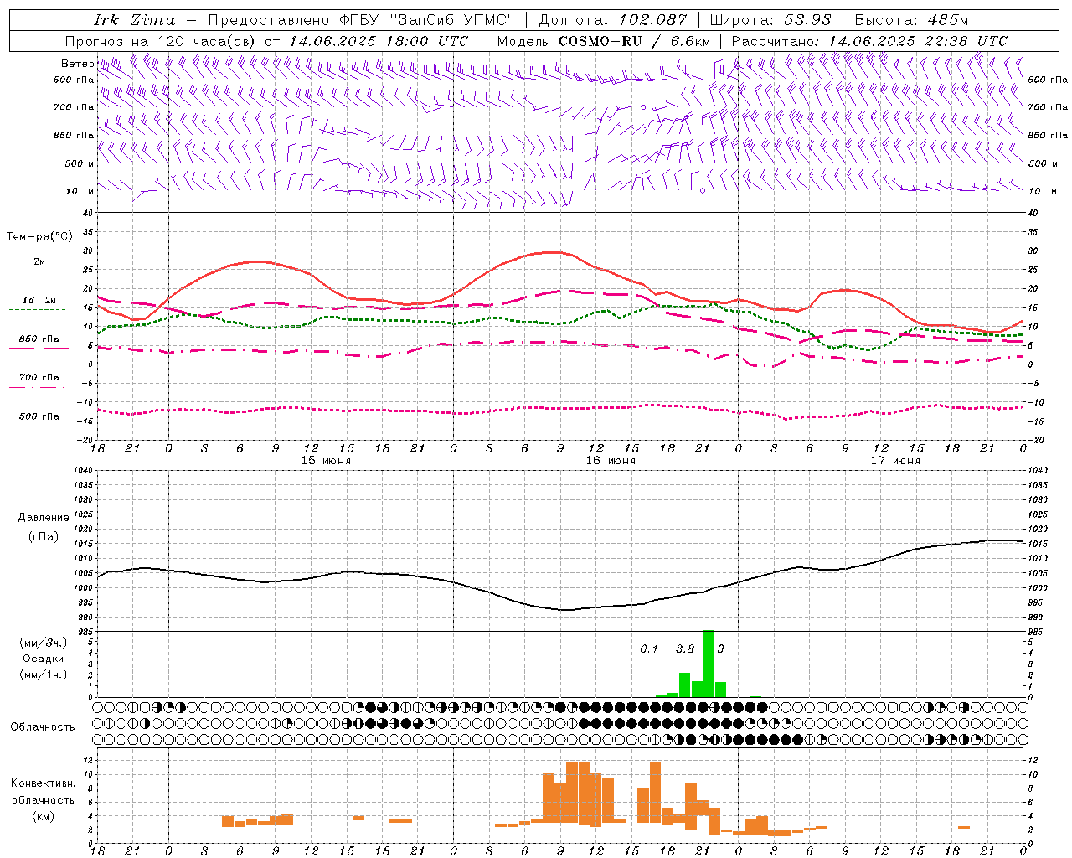This screenshot has height=858, width=1072.
Task: Click the Конвективн. convective cloud label
Action: tap(44, 783)
